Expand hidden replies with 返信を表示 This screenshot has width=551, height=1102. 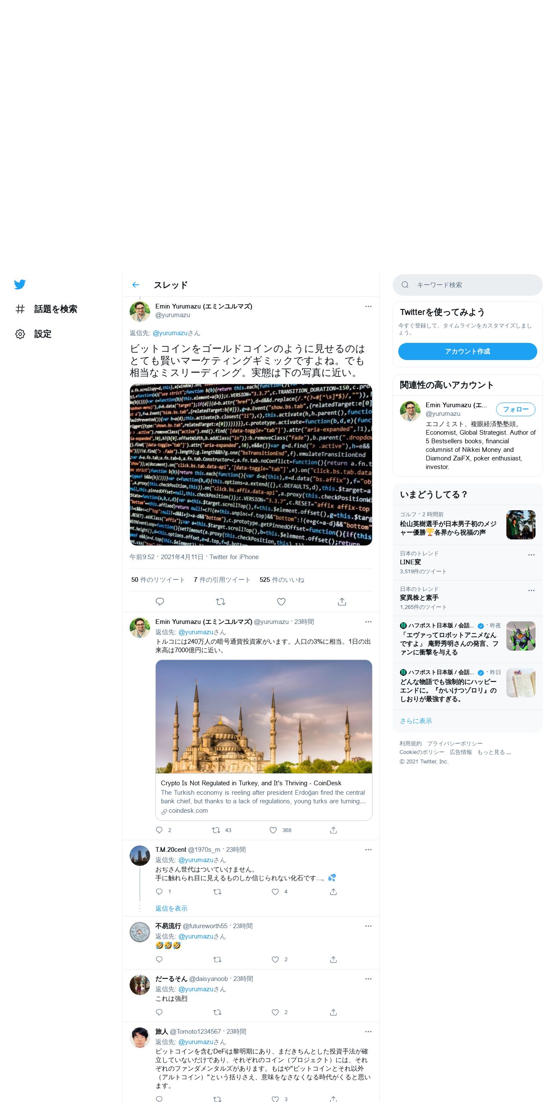(171, 908)
